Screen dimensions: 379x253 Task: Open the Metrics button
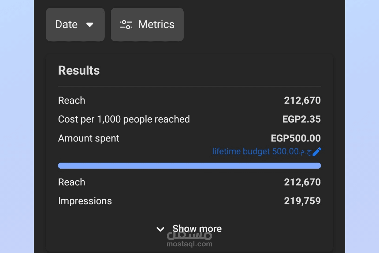(147, 25)
